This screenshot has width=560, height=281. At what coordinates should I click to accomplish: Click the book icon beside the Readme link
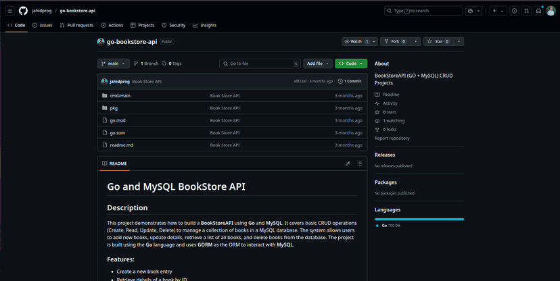(377, 95)
